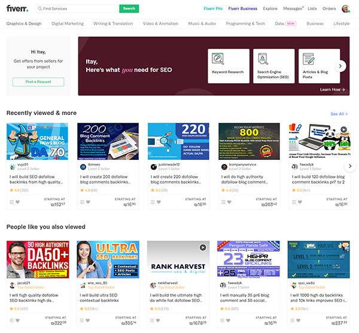
Task: Click seller name rankharvest
Action: (x=168, y=283)
